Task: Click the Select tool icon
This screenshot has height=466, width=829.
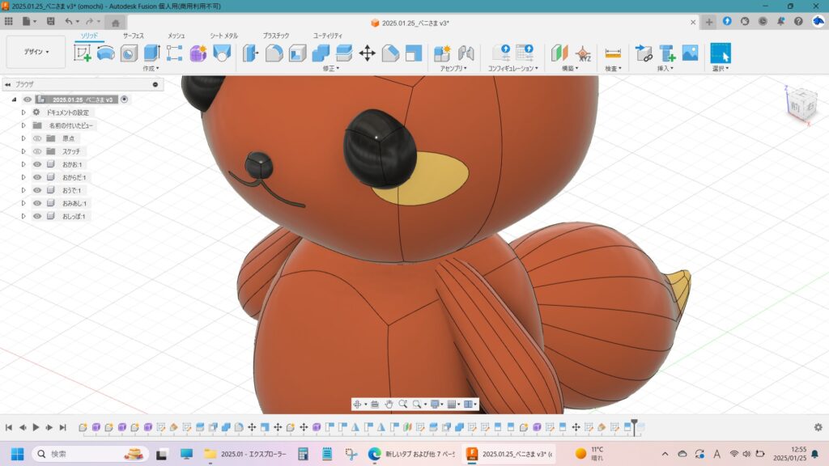Action: click(x=720, y=53)
